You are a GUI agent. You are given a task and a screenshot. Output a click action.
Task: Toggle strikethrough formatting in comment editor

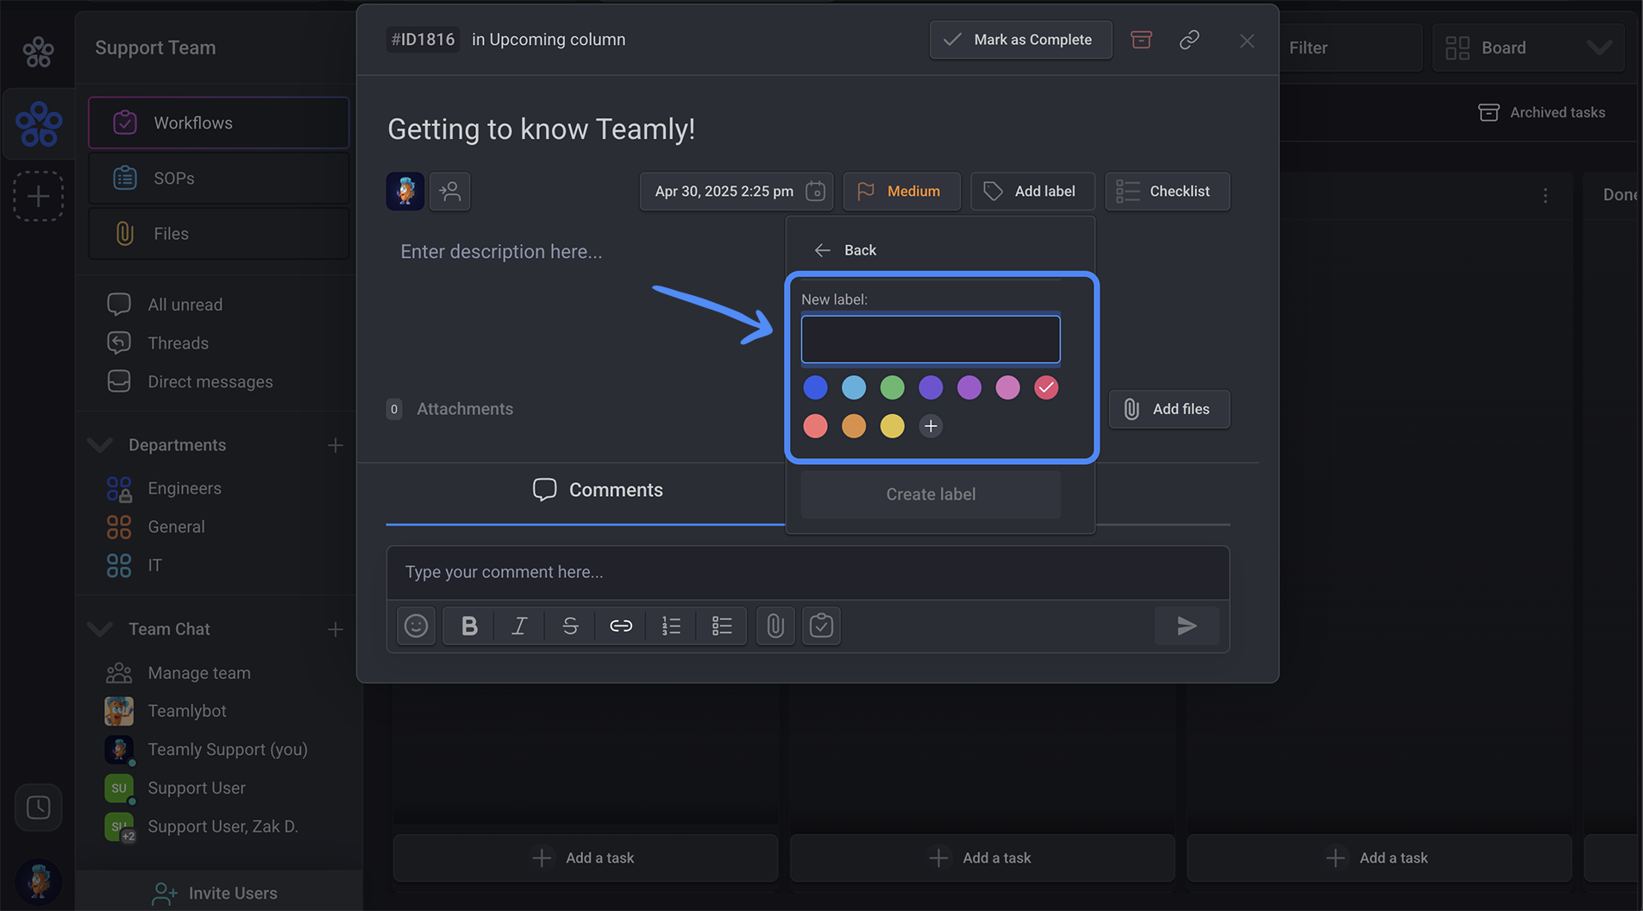(x=570, y=625)
